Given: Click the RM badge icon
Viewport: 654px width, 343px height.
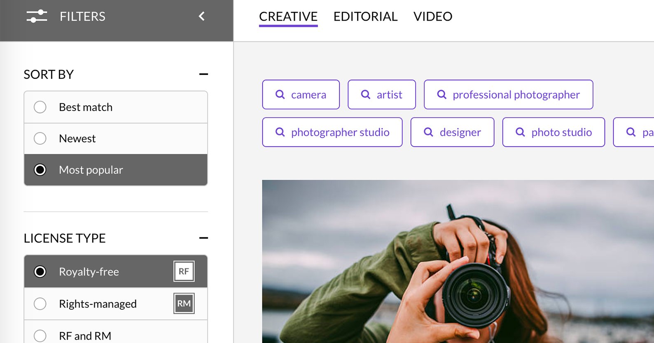Looking at the screenshot, I should pyautogui.click(x=184, y=304).
